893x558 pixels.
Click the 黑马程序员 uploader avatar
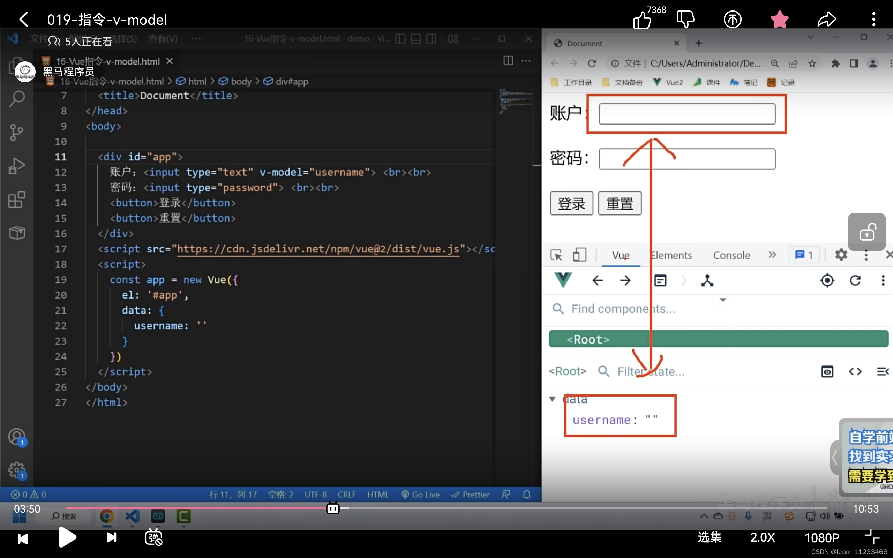[x=25, y=71]
